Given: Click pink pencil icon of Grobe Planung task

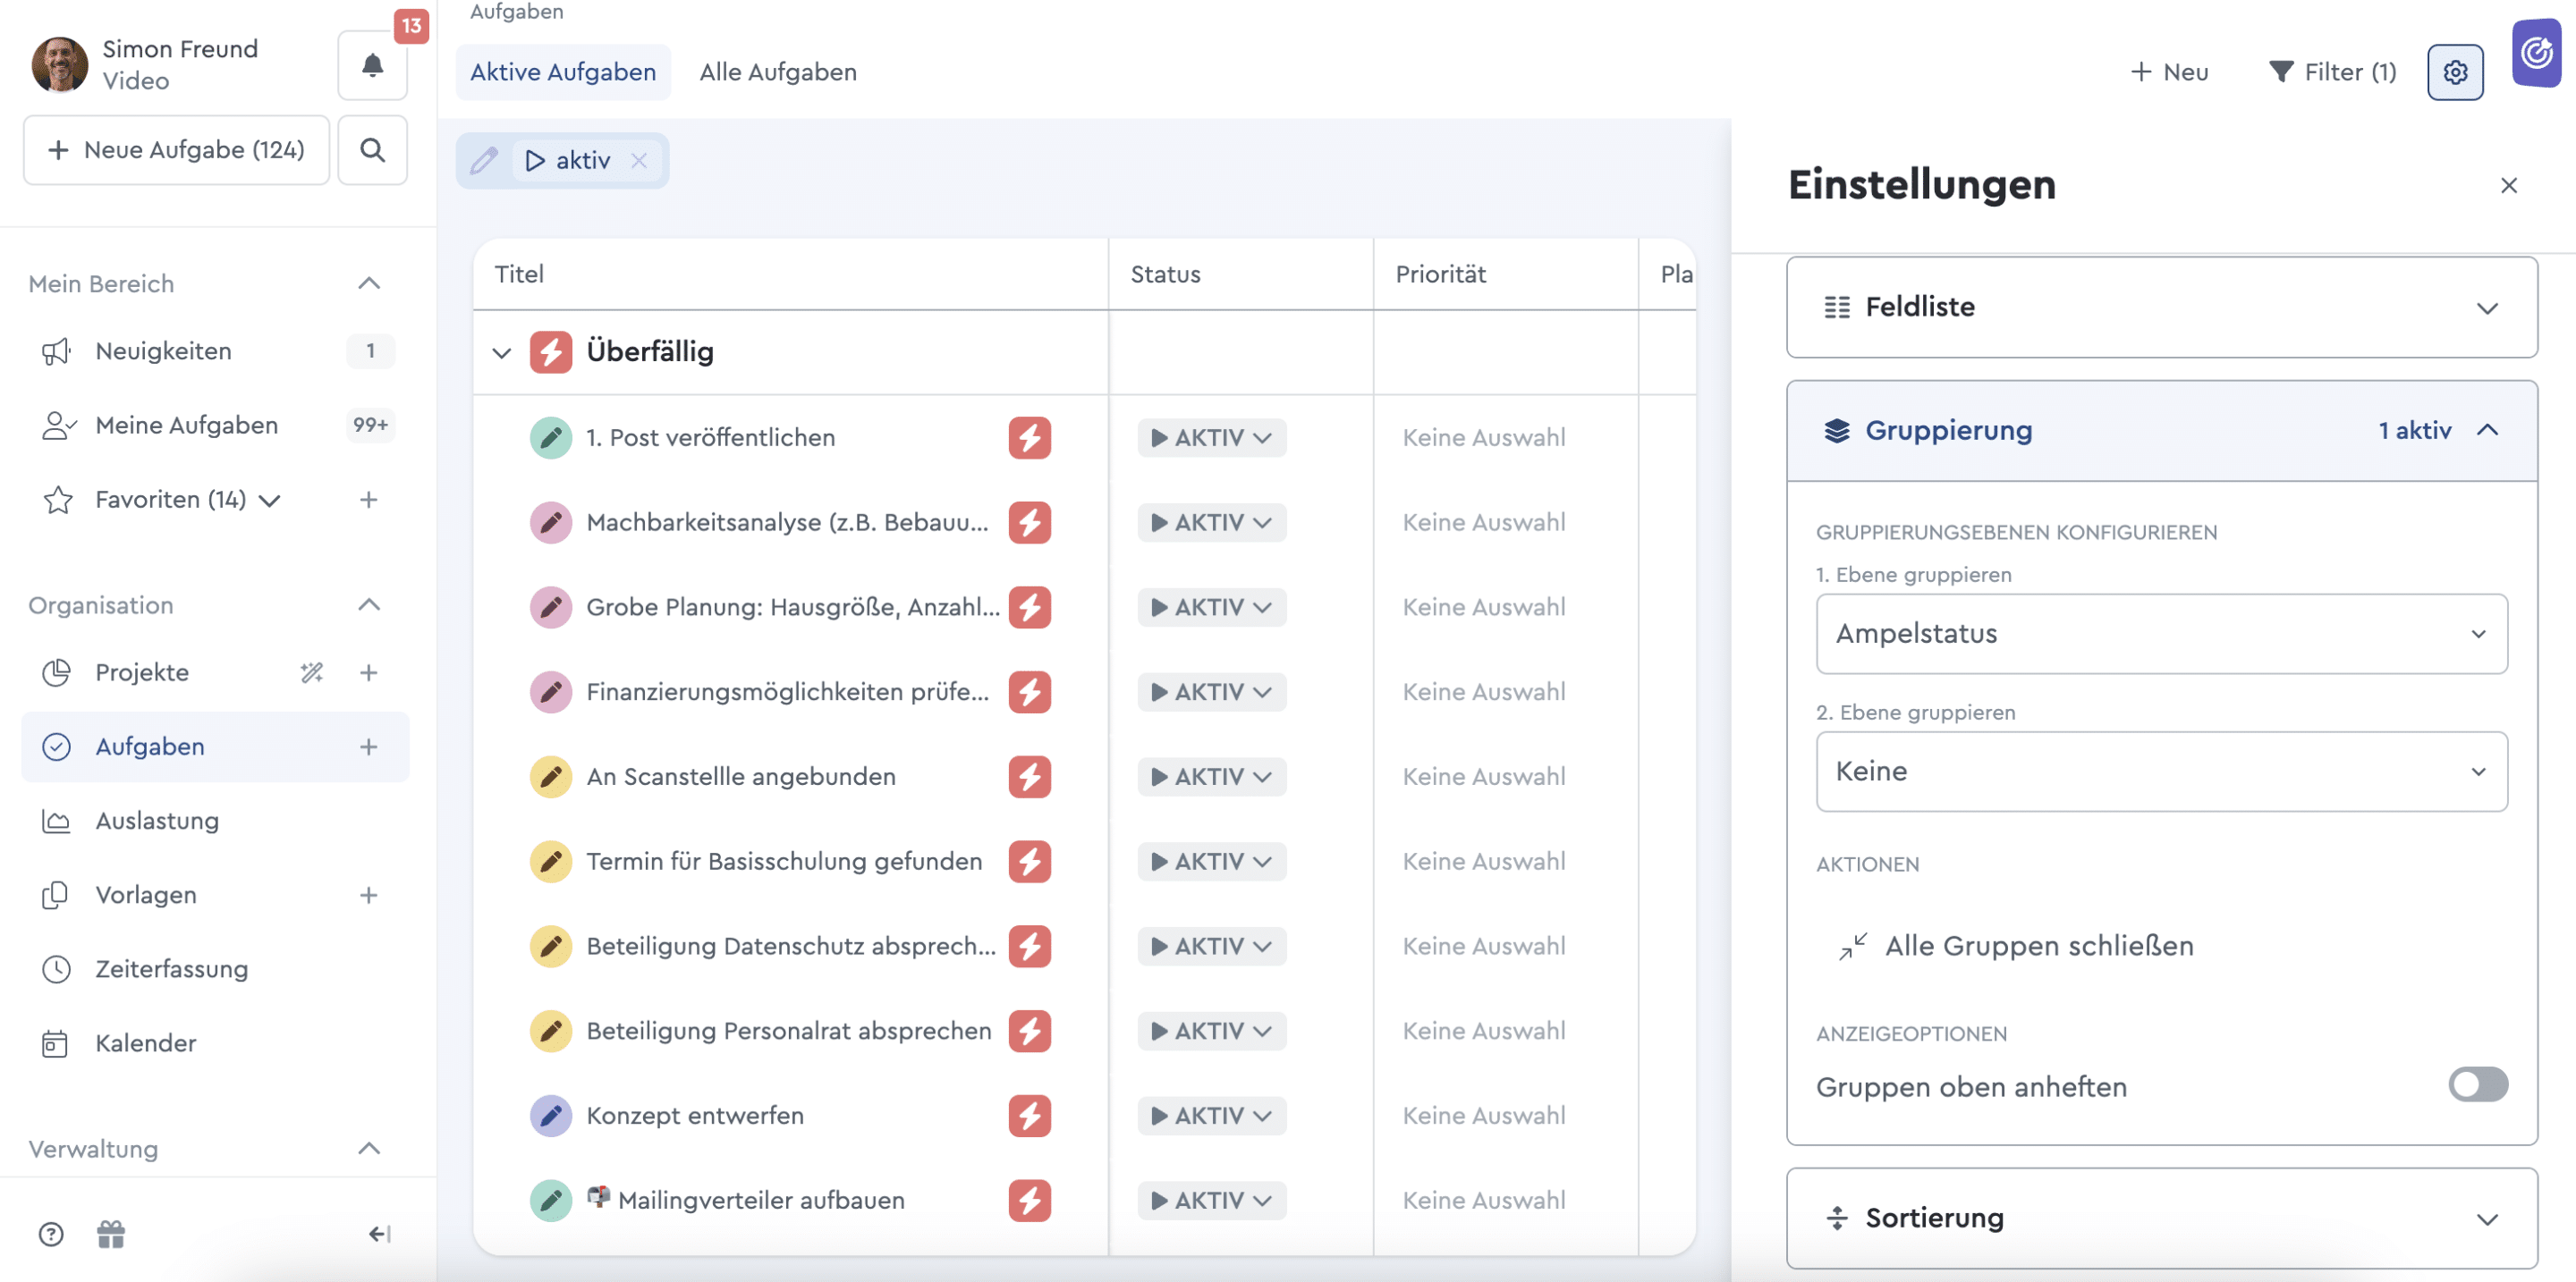Looking at the screenshot, I should pos(551,606).
